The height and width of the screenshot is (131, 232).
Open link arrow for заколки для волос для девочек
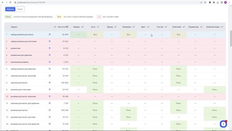tap(49, 103)
